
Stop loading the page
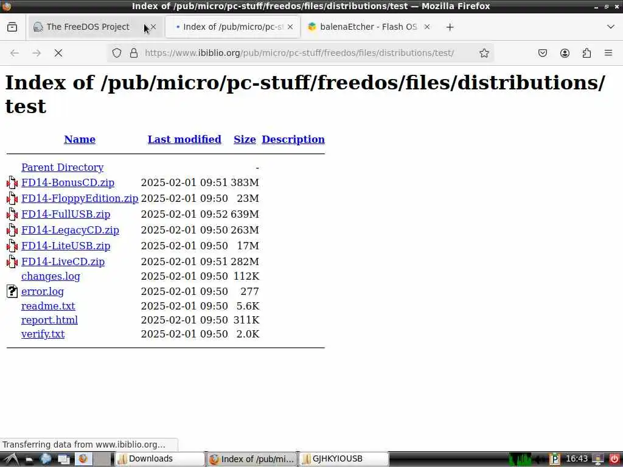[58, 53]
